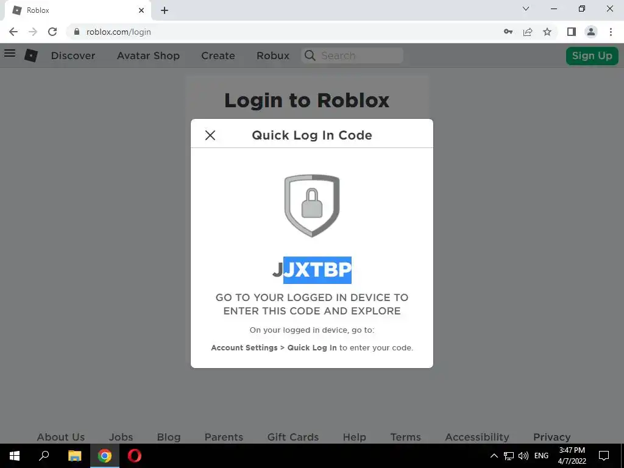Screen dimensions: 624x468
Task: Open a new browser tab
Action: tap(165, 10)
